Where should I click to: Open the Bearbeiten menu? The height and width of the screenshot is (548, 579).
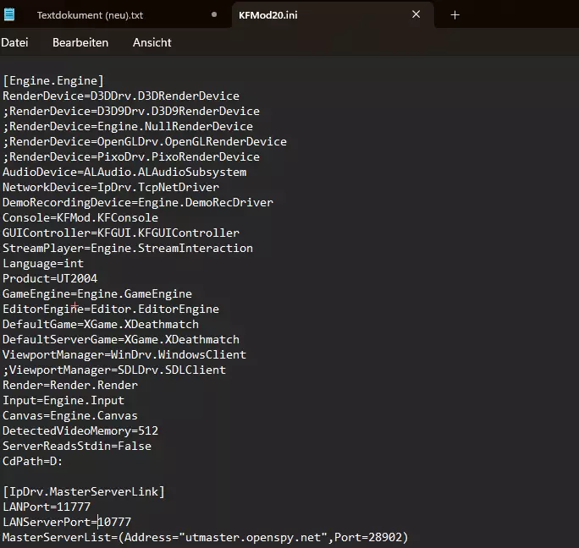80,42
